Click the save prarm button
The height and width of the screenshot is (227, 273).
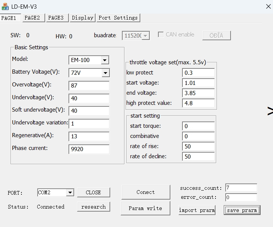tap(242, 210)
